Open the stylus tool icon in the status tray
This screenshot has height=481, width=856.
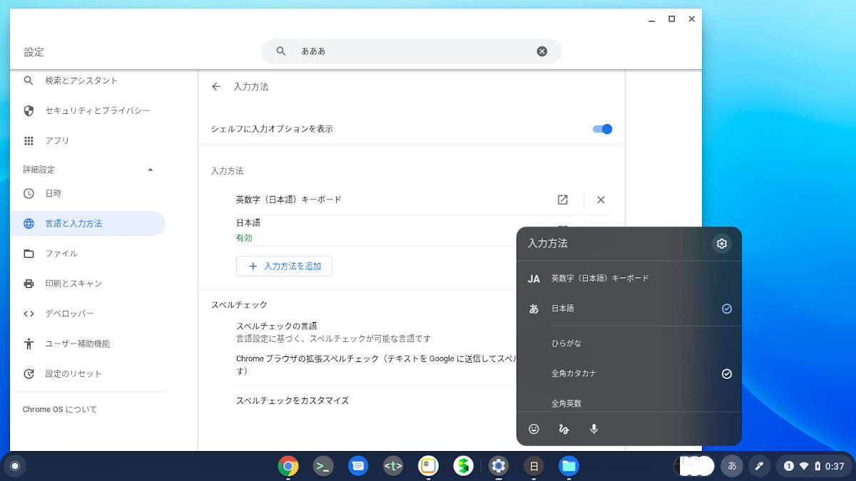pos(759,465)
